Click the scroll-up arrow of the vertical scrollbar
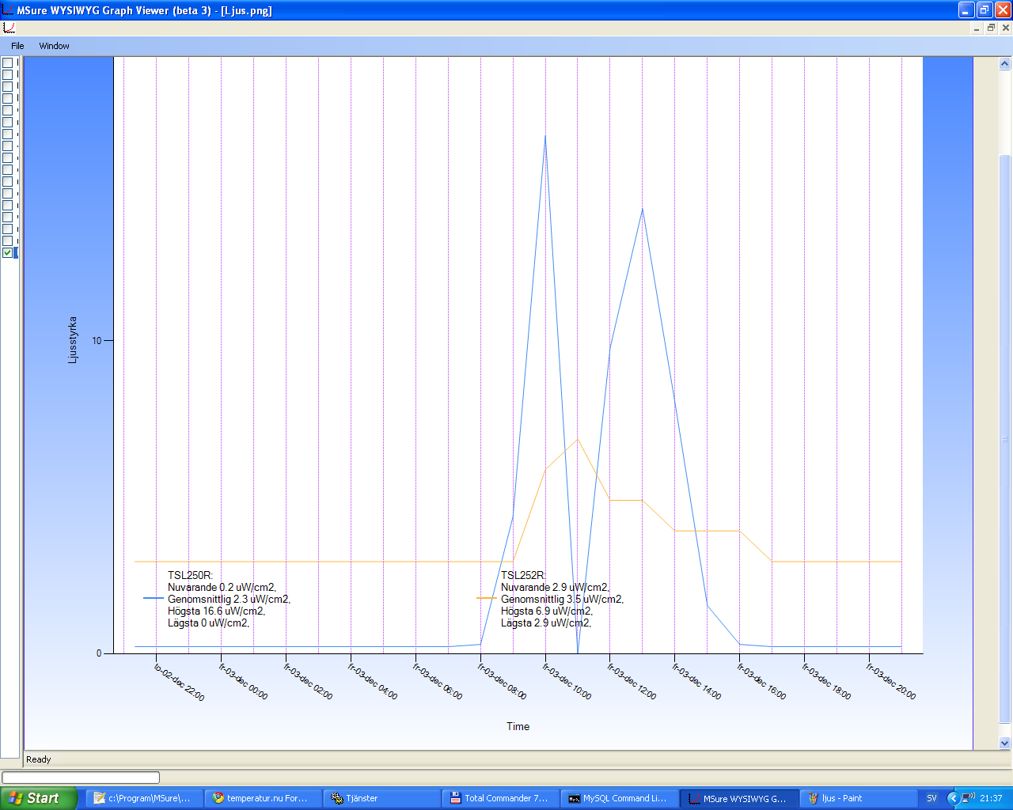This screenshot has width=1013, height=810. 1005,64
